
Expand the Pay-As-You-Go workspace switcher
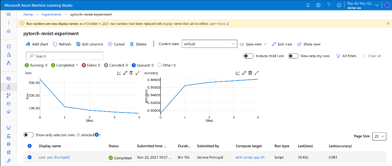point(377,5)
